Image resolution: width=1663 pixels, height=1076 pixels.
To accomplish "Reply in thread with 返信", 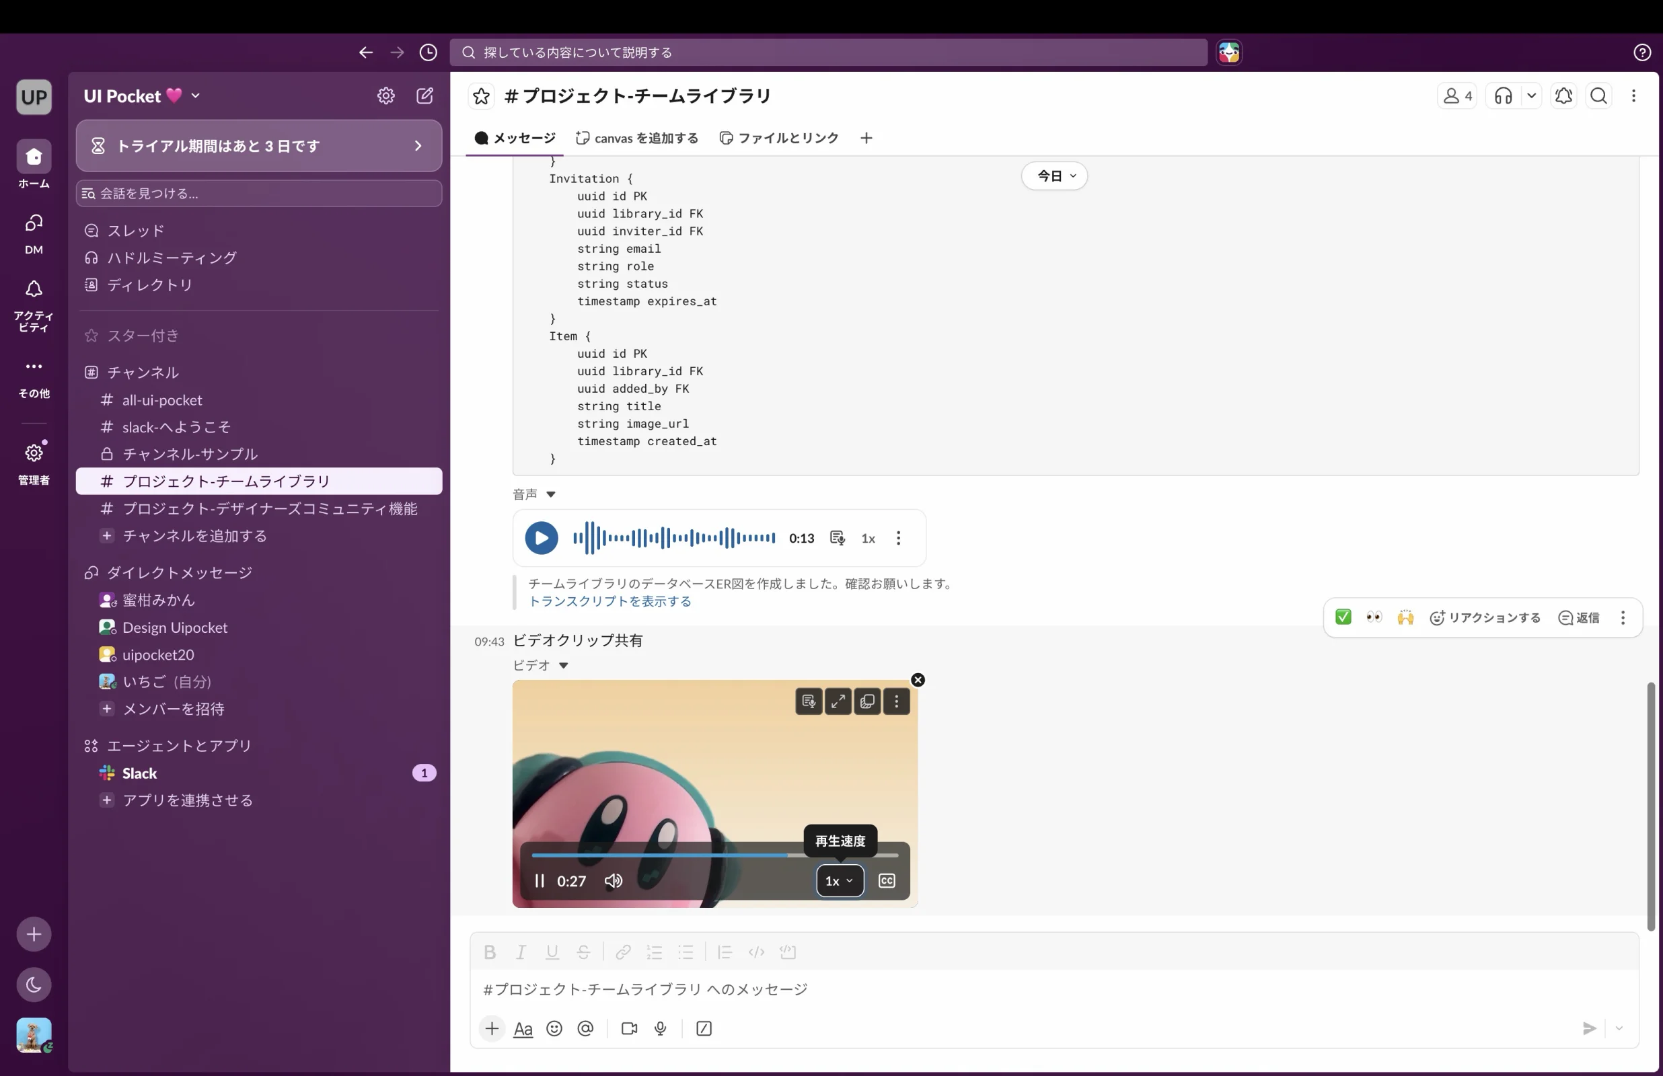I will [x=1579, y=617].
